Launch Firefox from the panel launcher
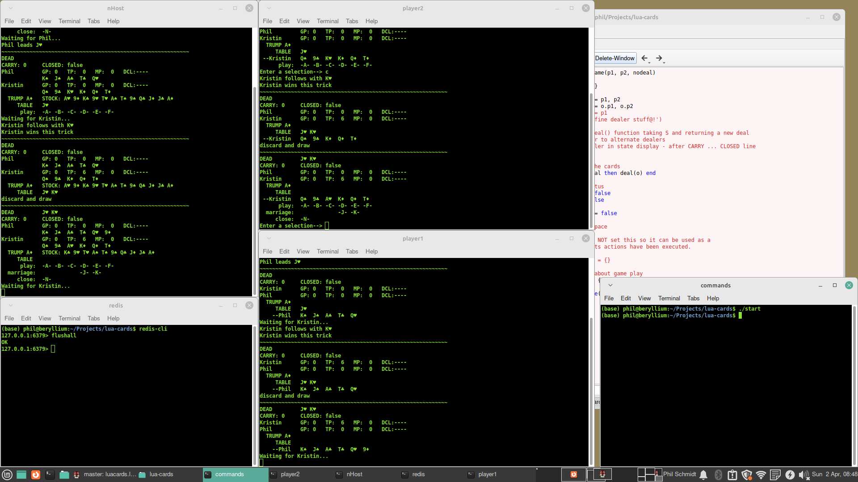 click(x=36, y=474)
